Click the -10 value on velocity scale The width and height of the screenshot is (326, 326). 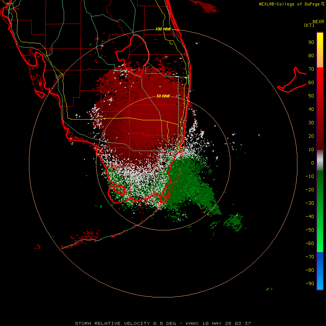click(310, 176)
